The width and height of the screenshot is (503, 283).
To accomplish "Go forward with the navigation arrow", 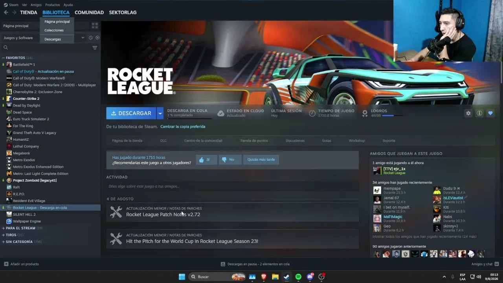I will coord(14,13).
